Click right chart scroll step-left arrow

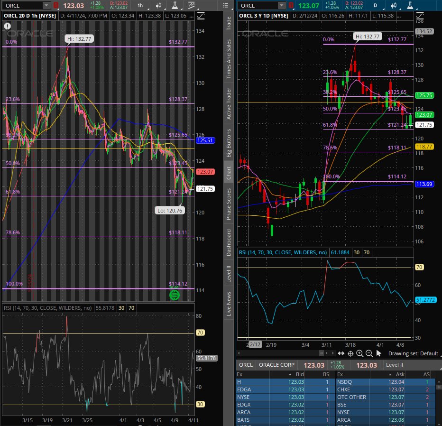[x=327, y=353]
